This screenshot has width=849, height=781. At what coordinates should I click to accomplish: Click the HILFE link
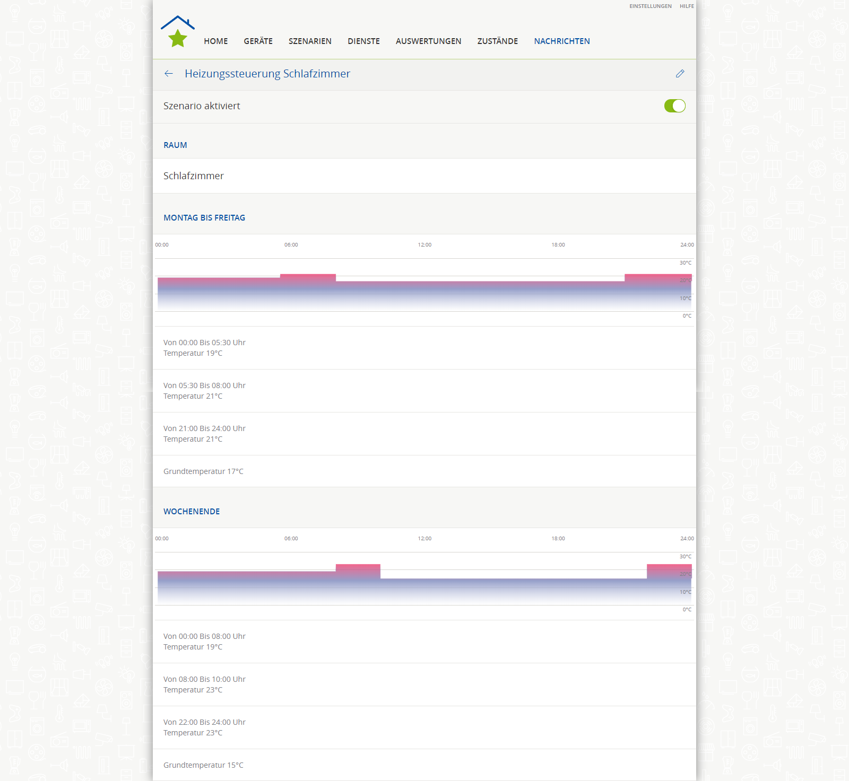(x=687, y=6)
